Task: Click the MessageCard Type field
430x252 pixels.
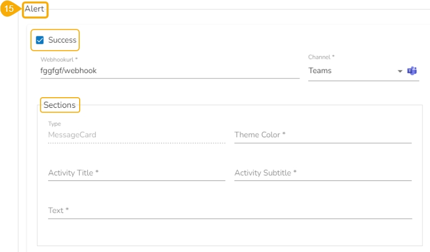Action: (x=136, y=135)
